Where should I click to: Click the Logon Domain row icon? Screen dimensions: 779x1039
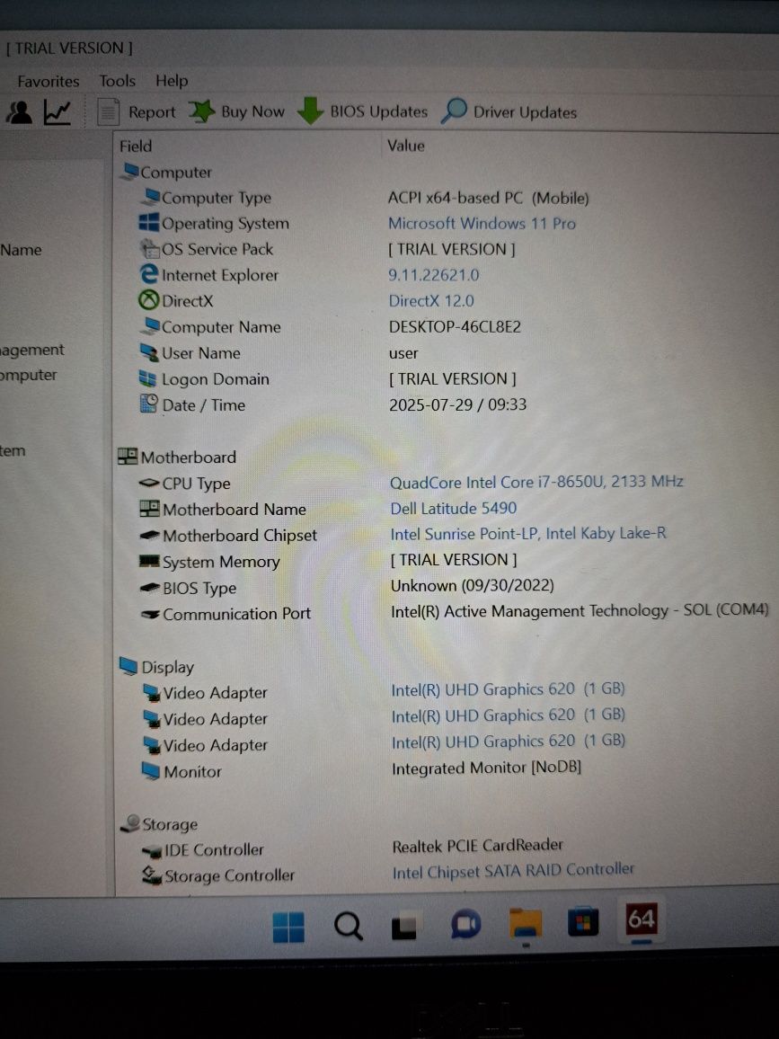click(147, 378)
